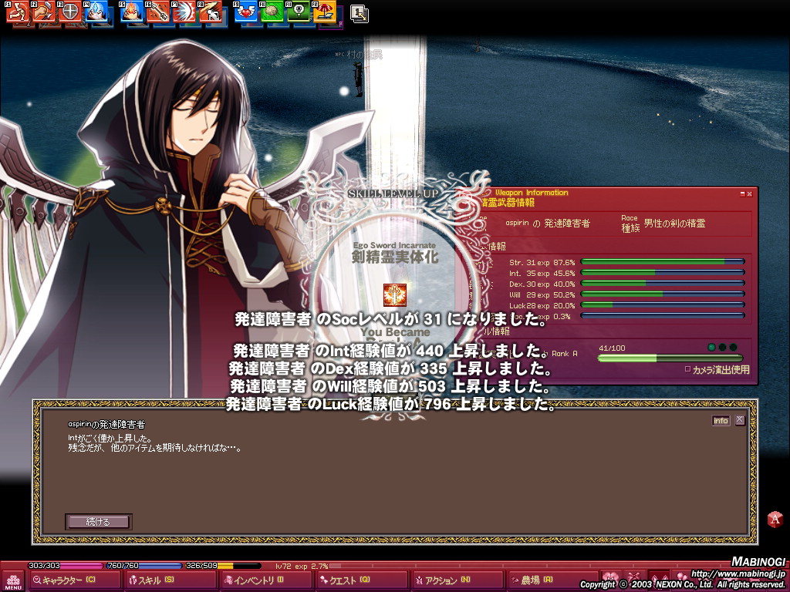
Task: Click the blue 760/760 MP bar
Action: point(144,566)
